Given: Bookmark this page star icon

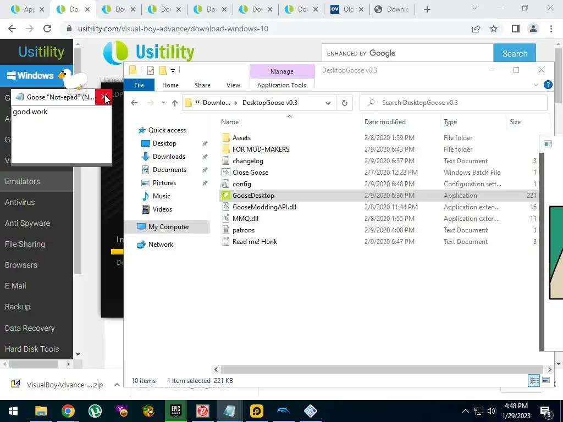Looking at the screenshot, I should [494, 29].
